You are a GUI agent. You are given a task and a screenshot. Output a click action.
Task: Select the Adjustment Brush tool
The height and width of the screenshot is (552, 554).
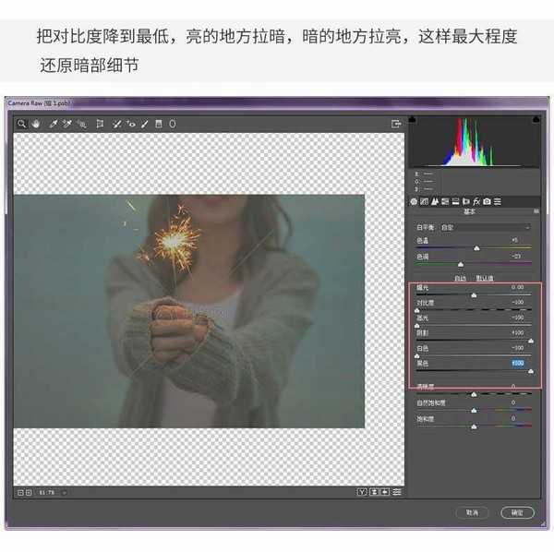tap(145, 123)
